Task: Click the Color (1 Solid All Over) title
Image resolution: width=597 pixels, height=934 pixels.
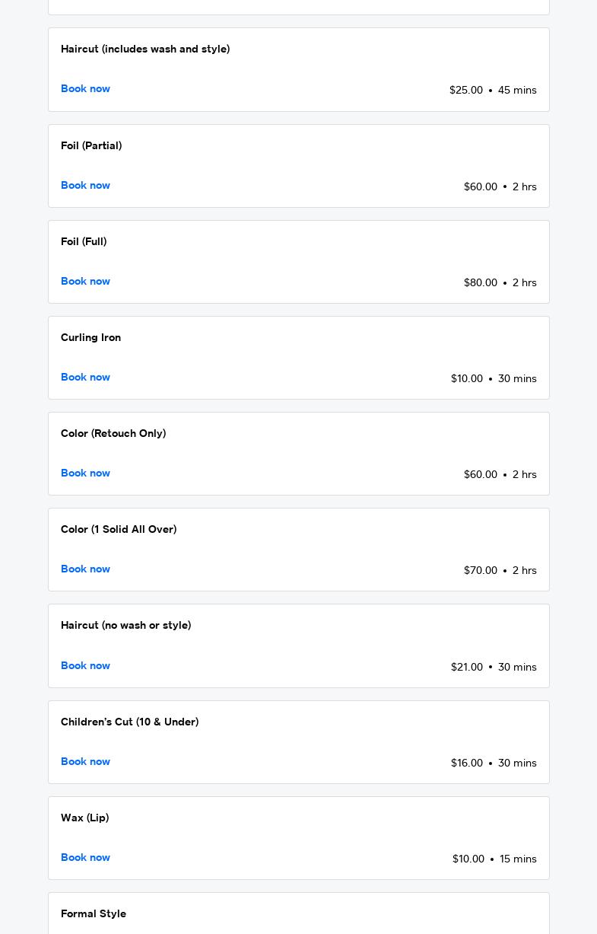Action: (119, 529)
